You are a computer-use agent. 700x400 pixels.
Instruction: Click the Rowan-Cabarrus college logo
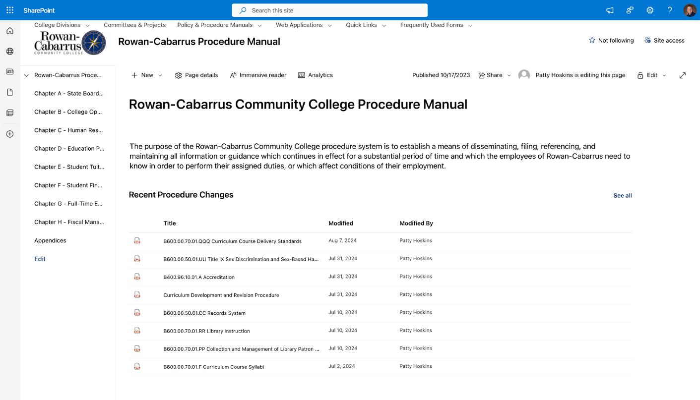point(70,43)
